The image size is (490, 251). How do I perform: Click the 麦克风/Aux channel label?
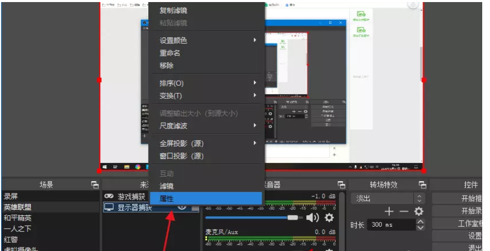[222, 232]
